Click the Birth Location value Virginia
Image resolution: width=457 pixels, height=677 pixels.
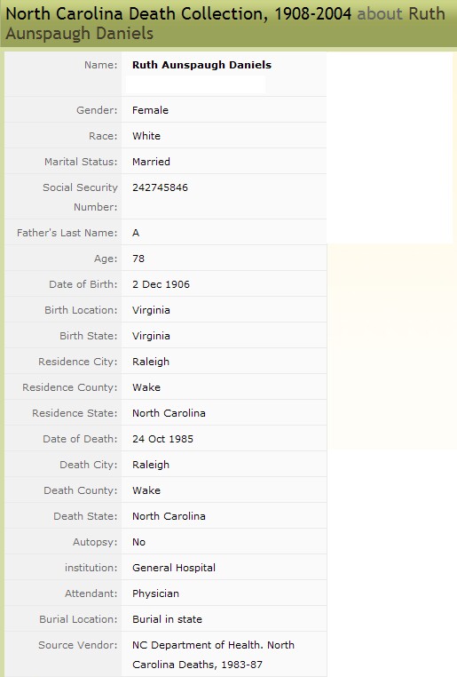(151, 310)
